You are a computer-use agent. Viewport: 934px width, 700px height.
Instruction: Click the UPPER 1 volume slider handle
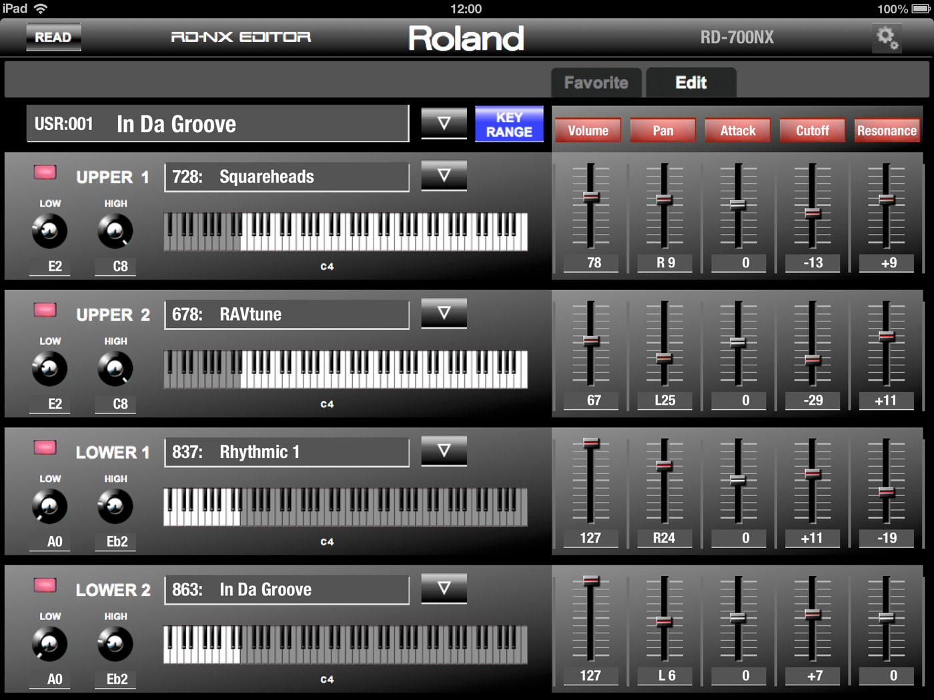pos(591,197)
